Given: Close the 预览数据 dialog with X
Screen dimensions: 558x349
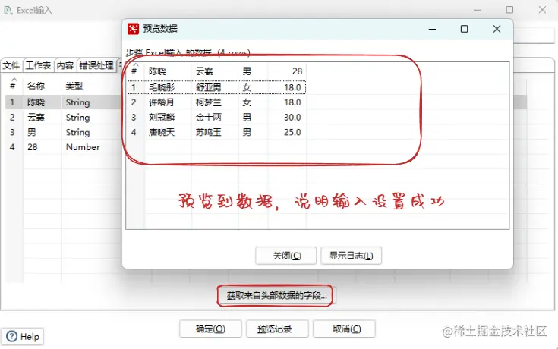Looking at the screenshot, I should (x=497, y=29).
